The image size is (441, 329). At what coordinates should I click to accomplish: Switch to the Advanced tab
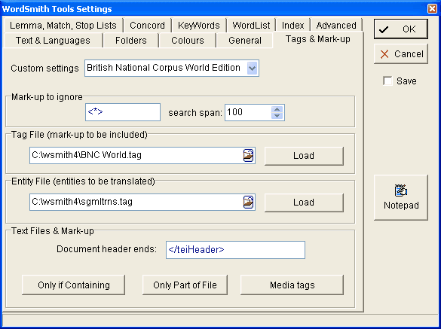(336, 26)
